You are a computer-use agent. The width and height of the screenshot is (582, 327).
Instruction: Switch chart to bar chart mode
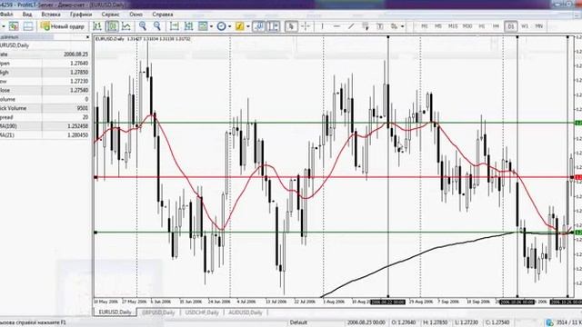click(x=97, y=26)
